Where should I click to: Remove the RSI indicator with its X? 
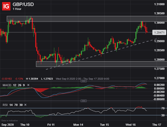coord(25,105)
